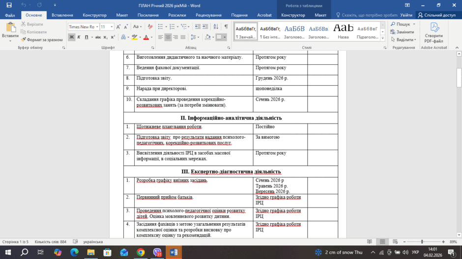Show paragraph marks with pilcrow icon
Screen dimensions: 462x259
226,27
